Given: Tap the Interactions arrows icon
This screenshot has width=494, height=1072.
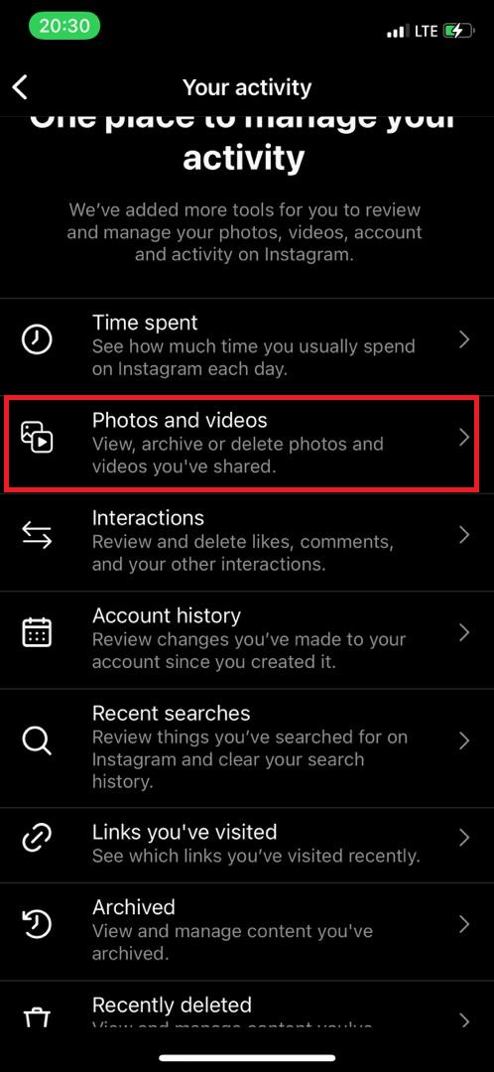Looking at the screenshot, I should pyautogui.click(x=37, y=535).
